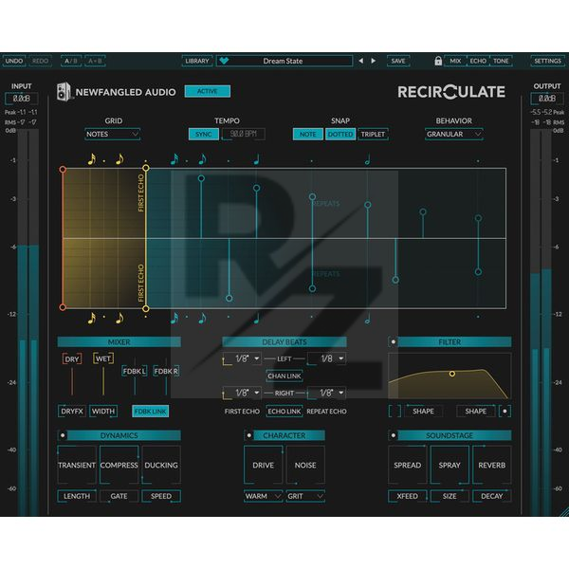
Task: Toggle the Dynamics section power dot
Action: (63, 435)
